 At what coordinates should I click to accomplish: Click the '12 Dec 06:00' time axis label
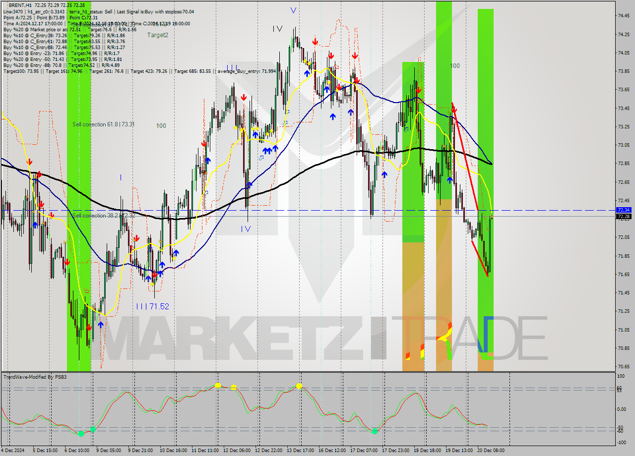237,451
